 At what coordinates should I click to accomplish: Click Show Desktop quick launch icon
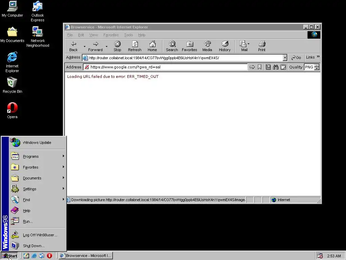tap(26, 256)
